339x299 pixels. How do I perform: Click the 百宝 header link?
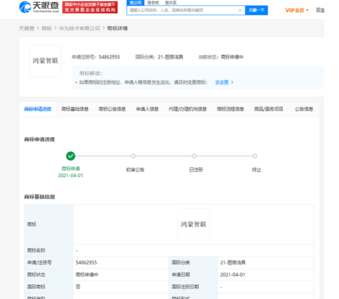pyautogui.click(x=320, y=10)
